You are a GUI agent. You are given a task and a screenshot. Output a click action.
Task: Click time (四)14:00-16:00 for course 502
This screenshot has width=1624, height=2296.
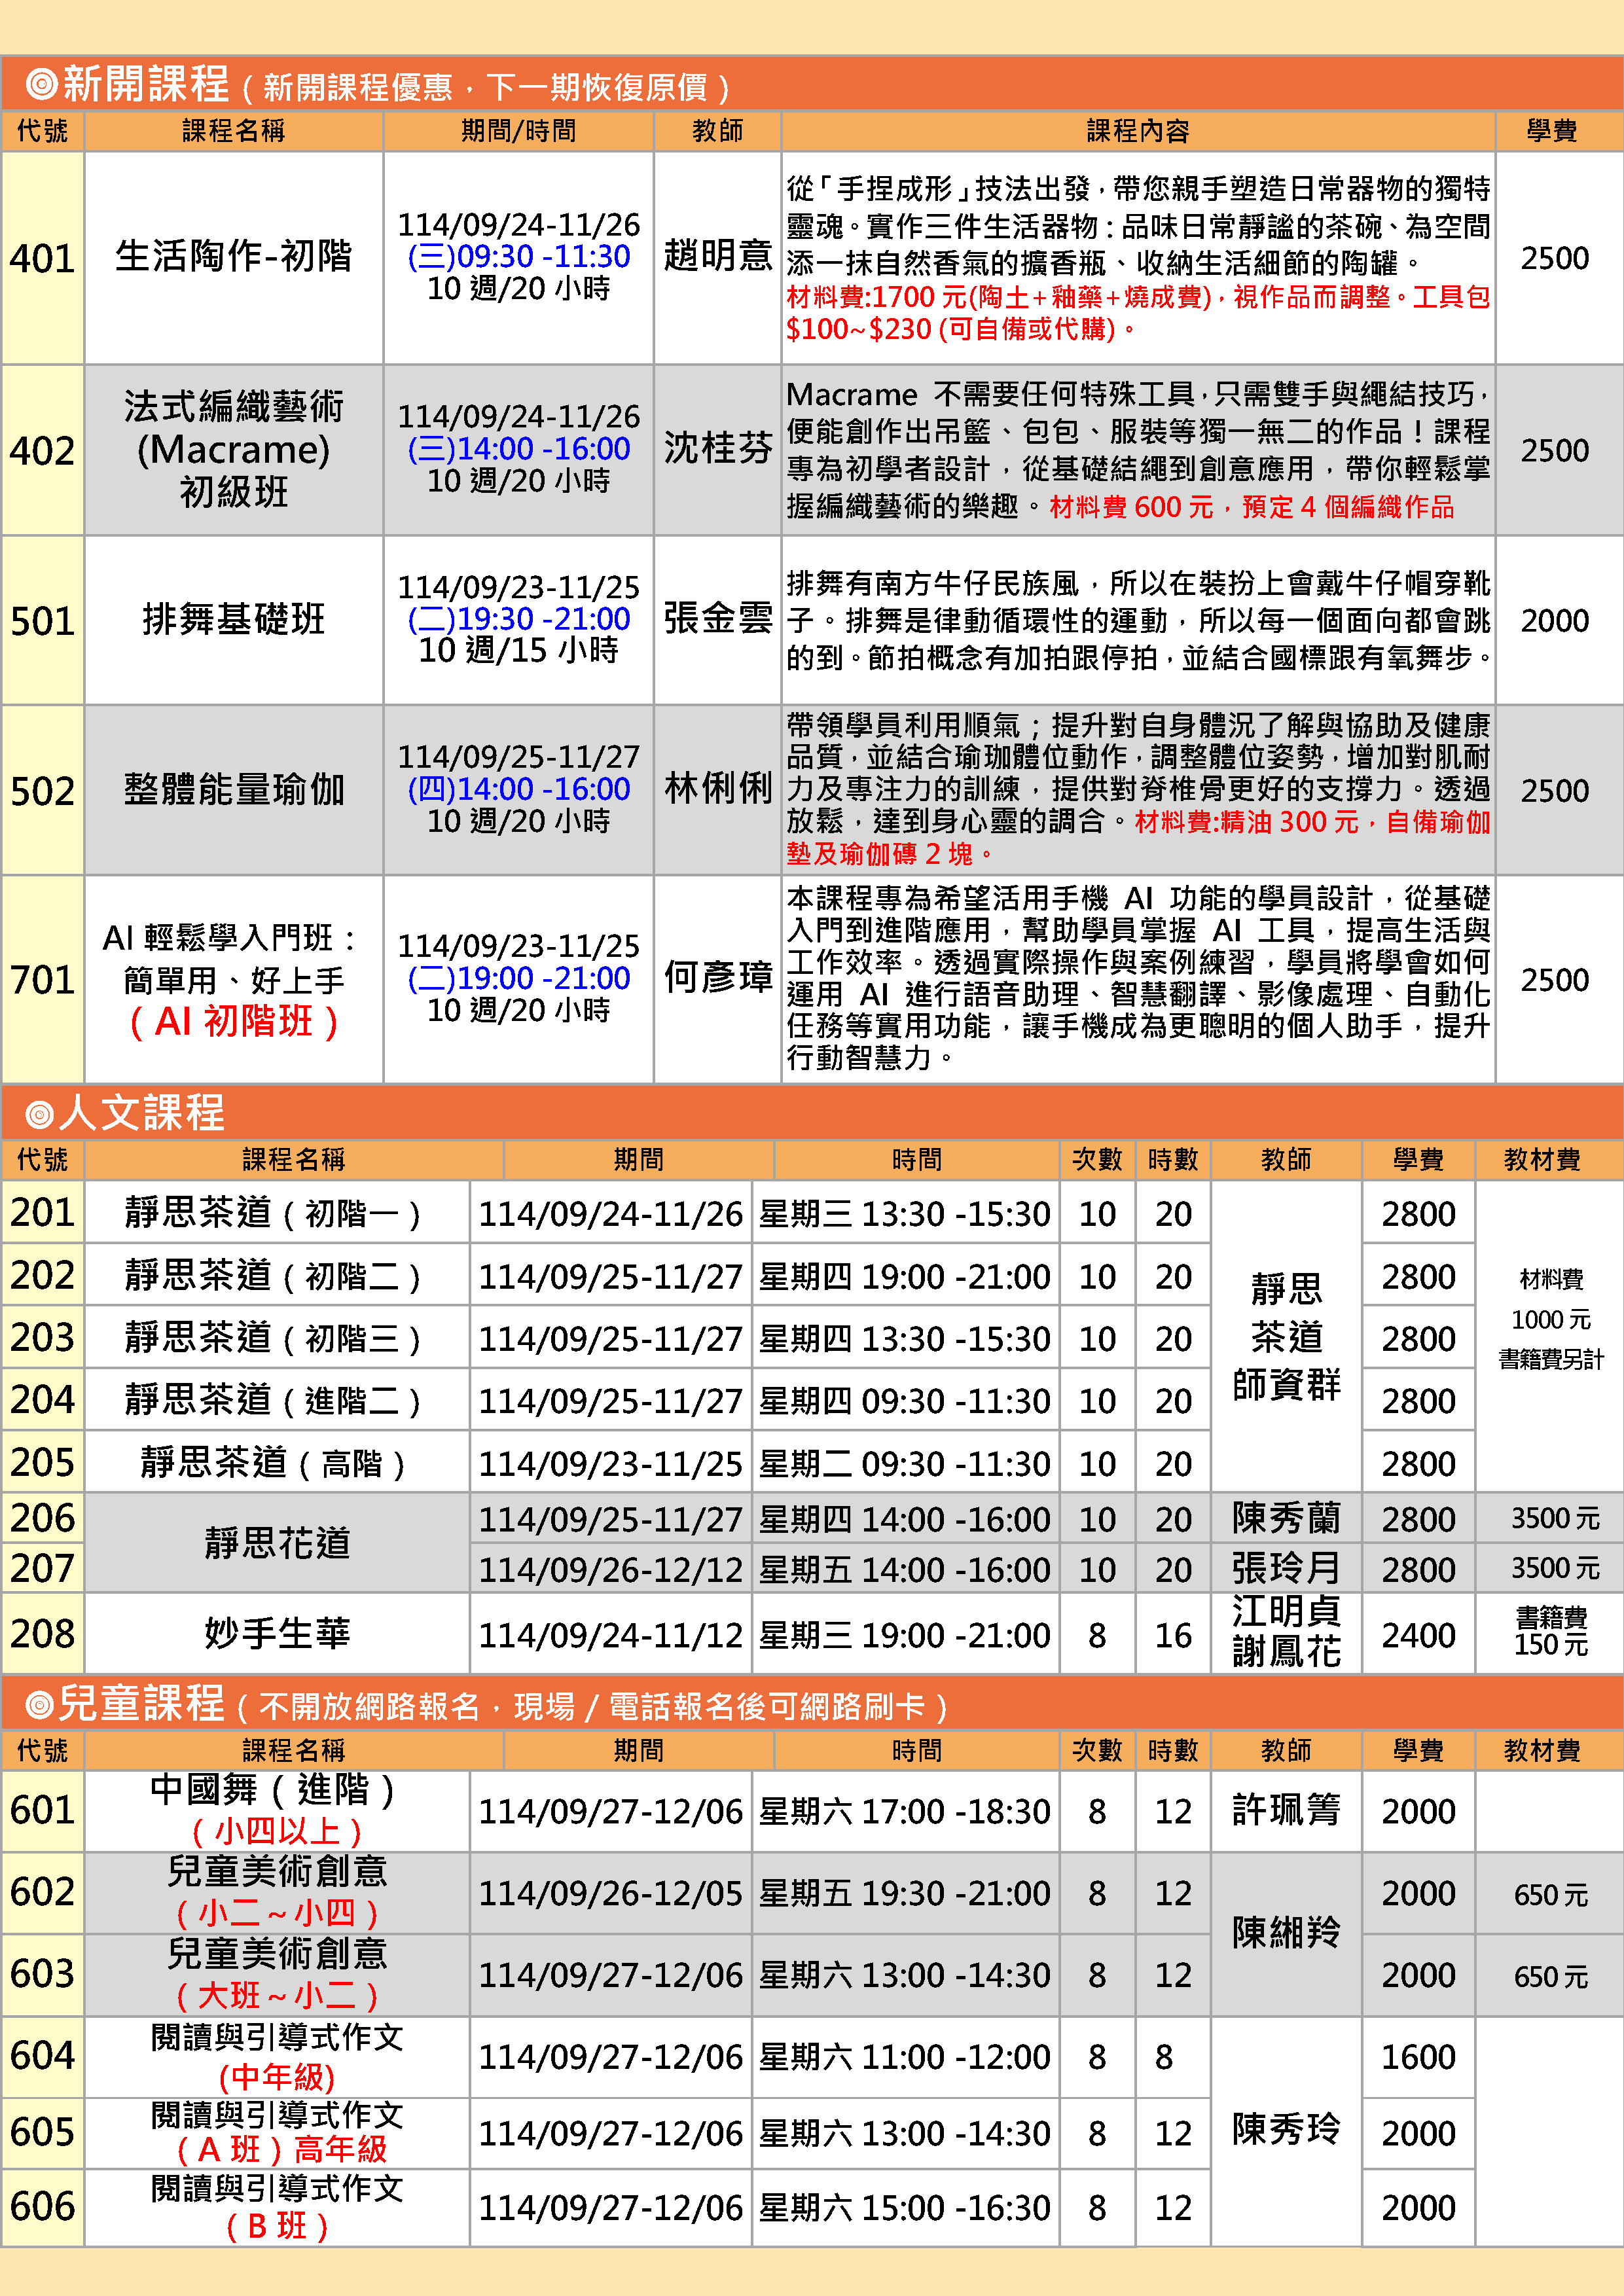(x=518, y=789)
